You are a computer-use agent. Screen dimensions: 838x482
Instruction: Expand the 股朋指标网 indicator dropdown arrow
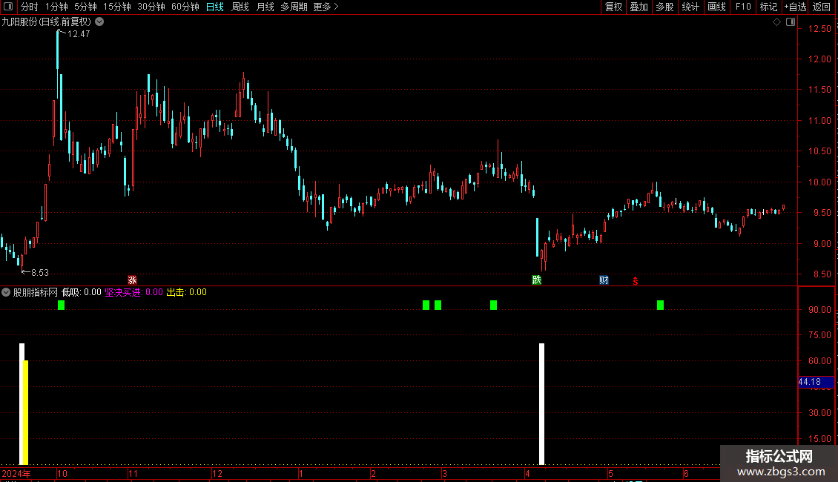(6, 292)
